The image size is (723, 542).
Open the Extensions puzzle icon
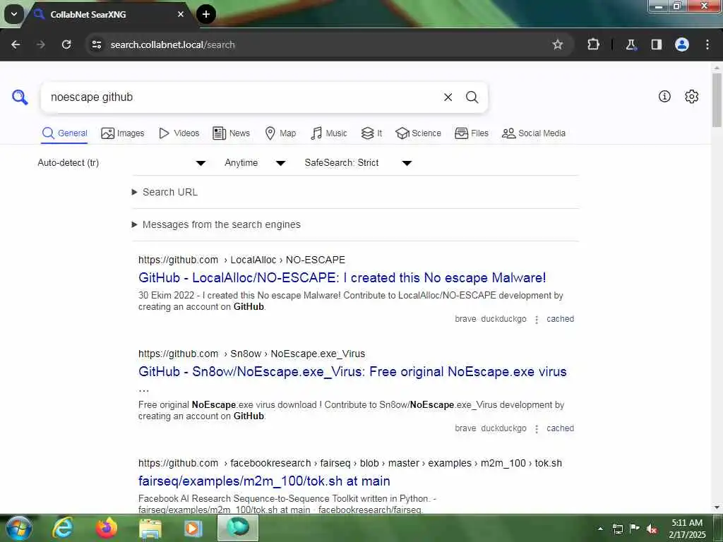pos(593,44)
